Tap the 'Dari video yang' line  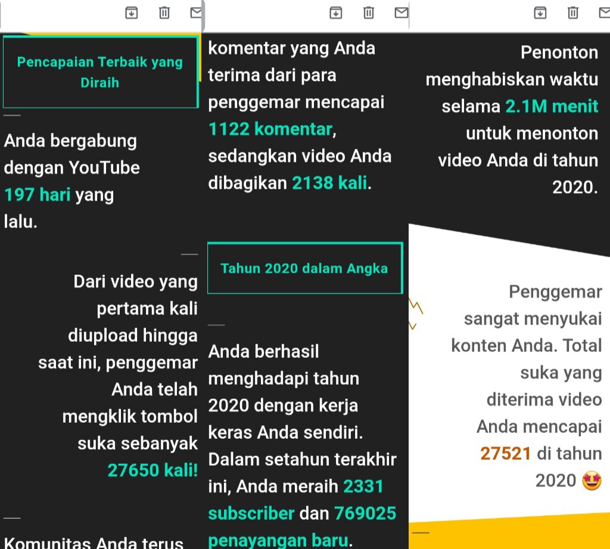pyautogui.click(x=135, y=282)
